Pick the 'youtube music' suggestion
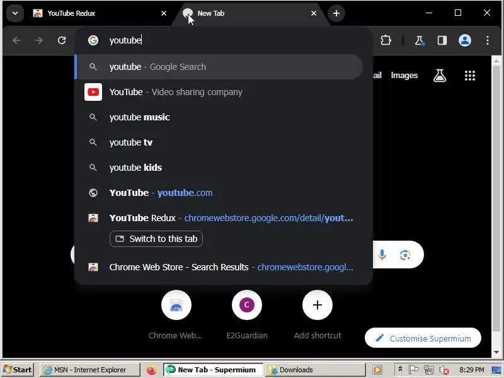Viewport: 504px width, 378px height. point(219,117)
